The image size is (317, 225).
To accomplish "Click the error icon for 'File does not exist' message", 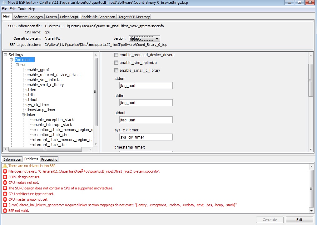I will tap(5, 172).
